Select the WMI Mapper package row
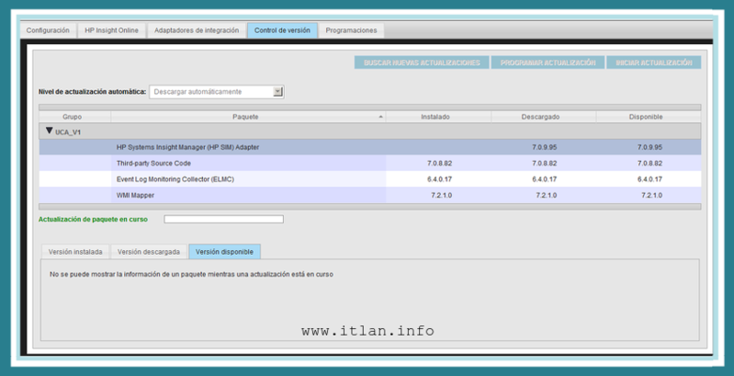This screenshot has width=734, height=376. (137, 195)
